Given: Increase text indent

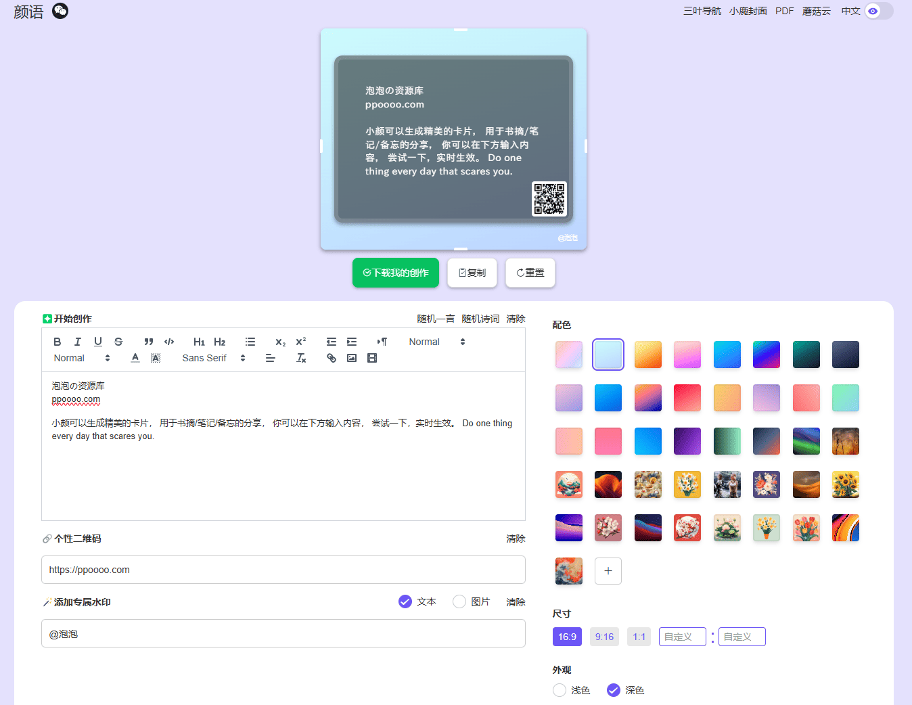Looking at the screenshot, I should (x=352, y=342).
